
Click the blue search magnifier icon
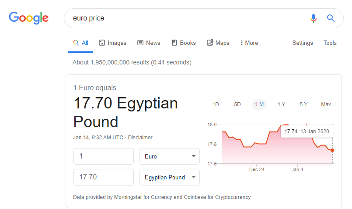coord(331,18)
